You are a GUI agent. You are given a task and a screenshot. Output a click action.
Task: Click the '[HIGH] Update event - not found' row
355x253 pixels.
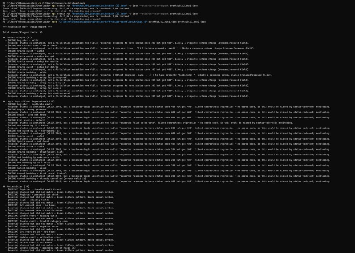point(27,141)
